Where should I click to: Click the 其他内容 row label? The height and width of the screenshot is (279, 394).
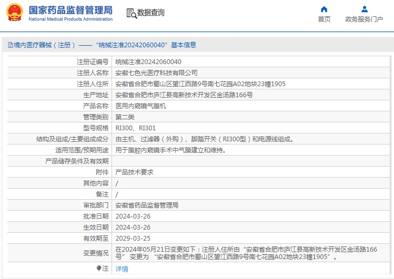(96, 183)
